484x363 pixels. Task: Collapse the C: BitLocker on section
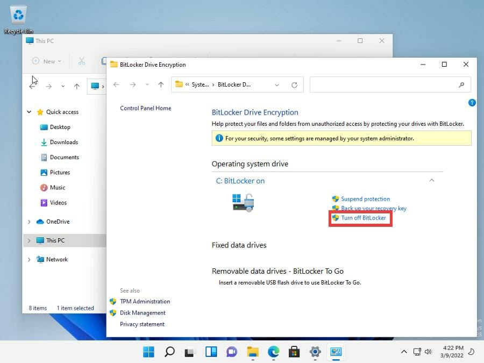(x=431, y=181)
